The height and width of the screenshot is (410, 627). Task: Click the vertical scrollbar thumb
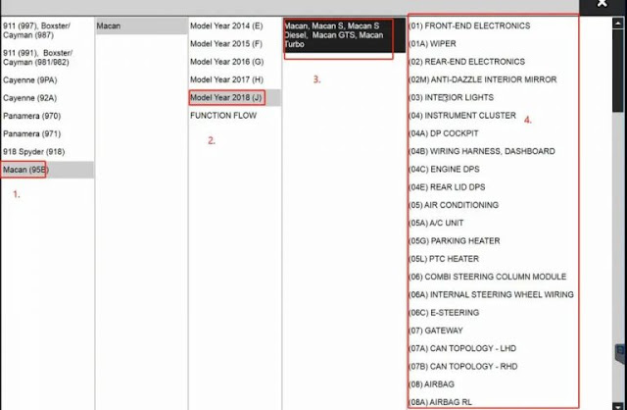tap(617, 71)
